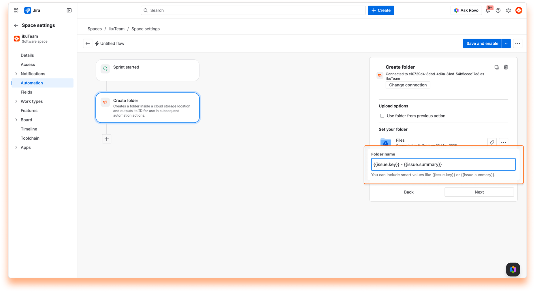Image resolution: width=535 pixels, height=292 pixels.
Task: Click Save and enable
Action: pyautogui.click(x=482, y=43)
